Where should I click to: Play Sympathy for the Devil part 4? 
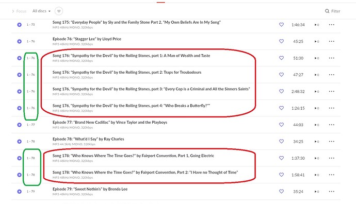20,108
